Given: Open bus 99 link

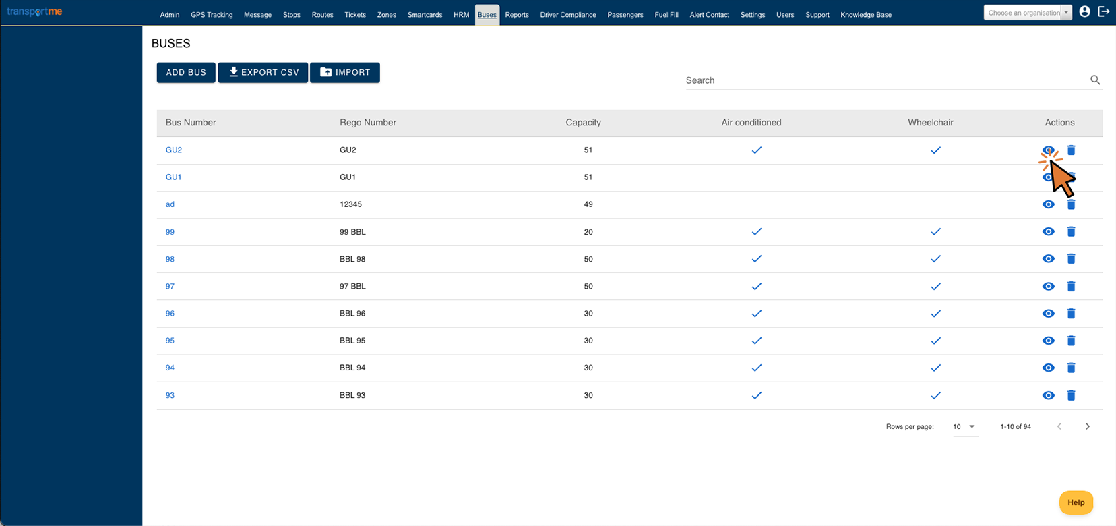Looking at the screenshot, I should (170, 231).
